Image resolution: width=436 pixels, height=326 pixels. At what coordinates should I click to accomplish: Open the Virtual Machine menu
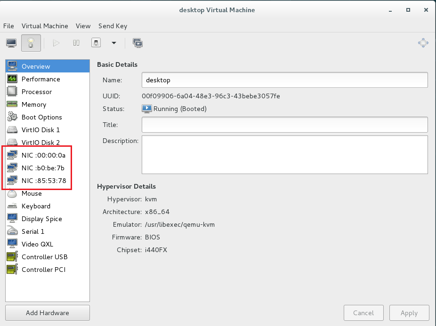coord(45,26)
